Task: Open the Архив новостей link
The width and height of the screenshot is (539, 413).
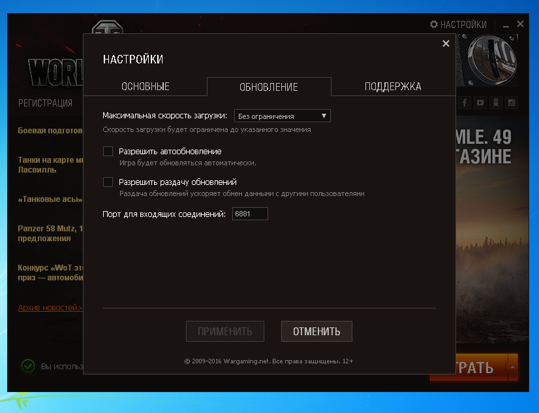Action: pyautogui.click(x=50, y=307)
